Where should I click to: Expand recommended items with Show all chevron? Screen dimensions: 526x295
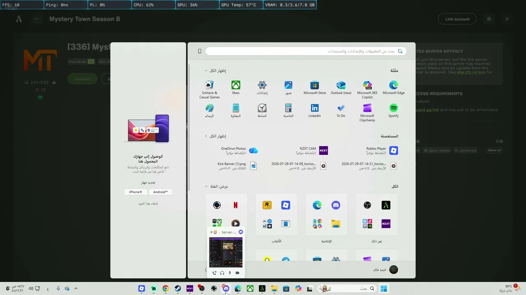point(215,136)
